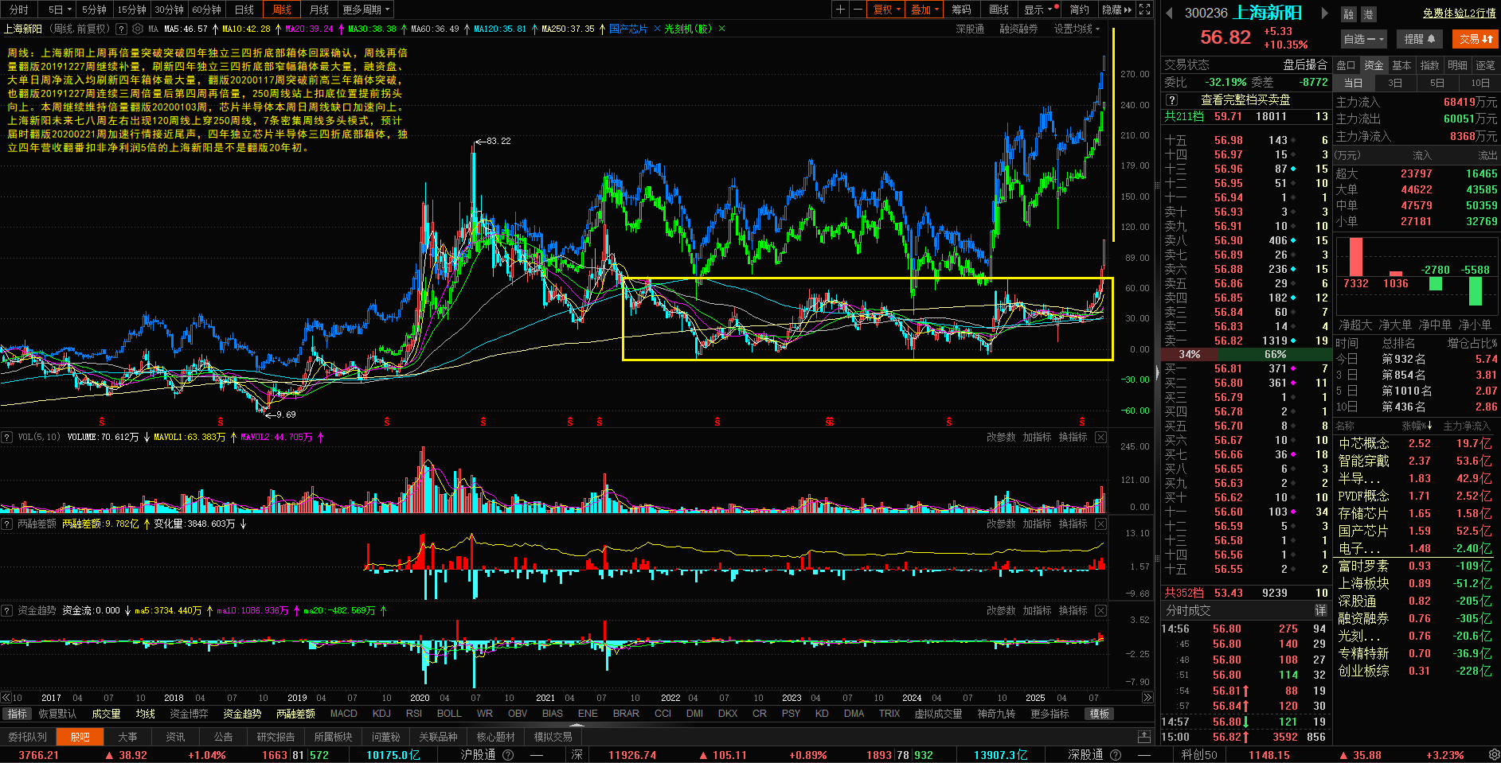The height and width of the screenshot is (763, 1501).
Task: Open help for VOL indicator
Action: 6,438
